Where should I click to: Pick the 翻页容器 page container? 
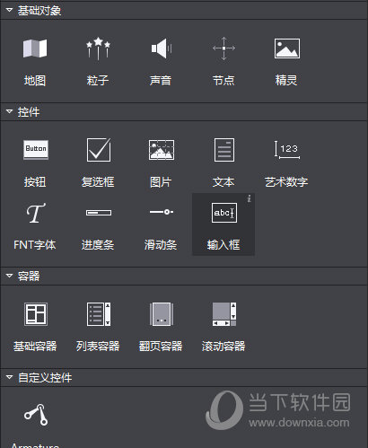[162, 314]
